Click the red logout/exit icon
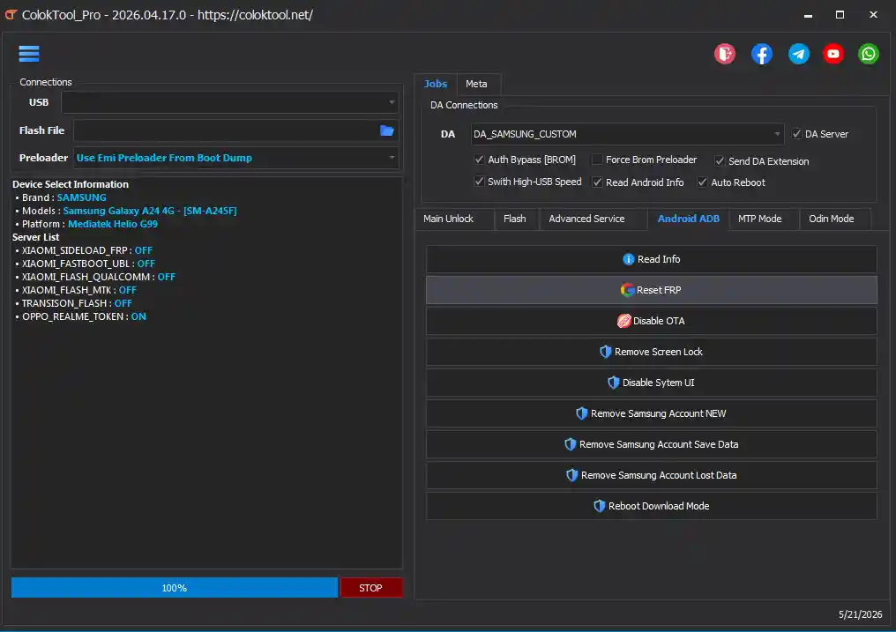This screenshot has height=632, width=896. (725, 54)
